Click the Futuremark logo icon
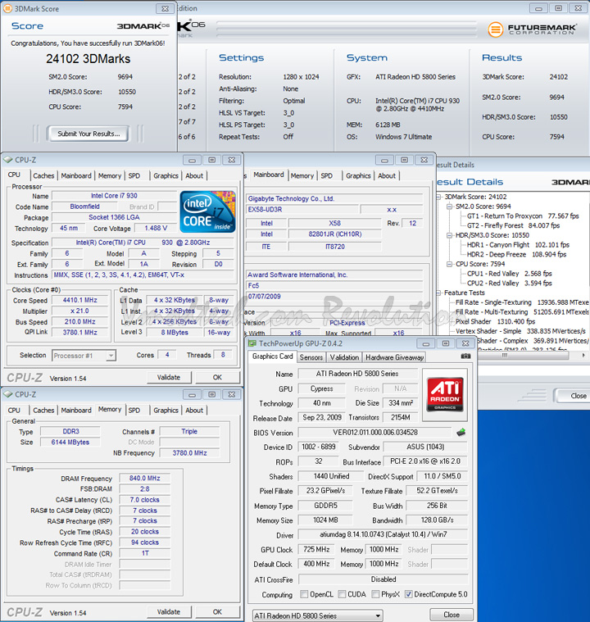Screen dimensions: 590x622 495,29
